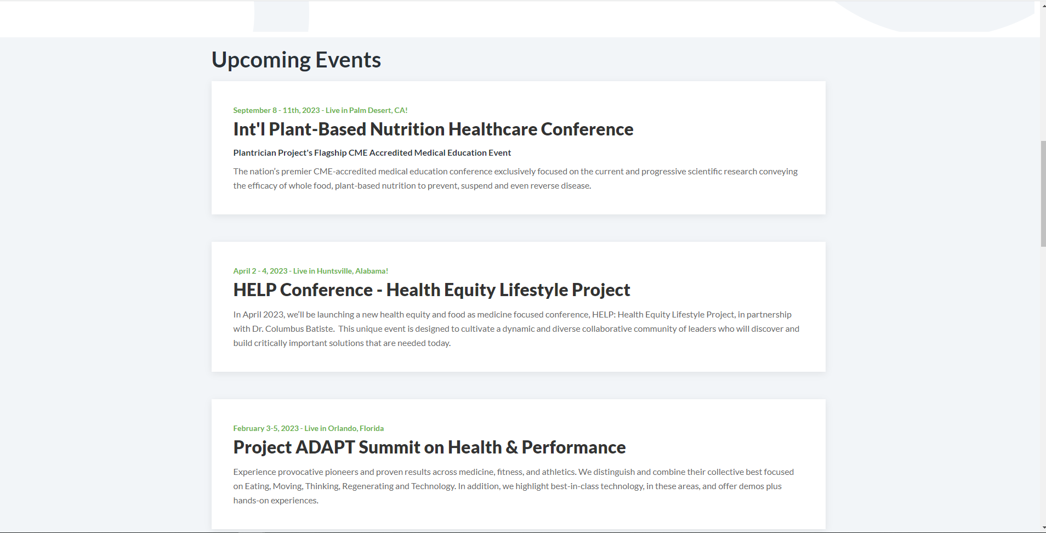Image resolution: width=1046 pixels, height=533 pixels.
Task: Click the nation's premier CME-accredited description paragraph
Action: 515,179
